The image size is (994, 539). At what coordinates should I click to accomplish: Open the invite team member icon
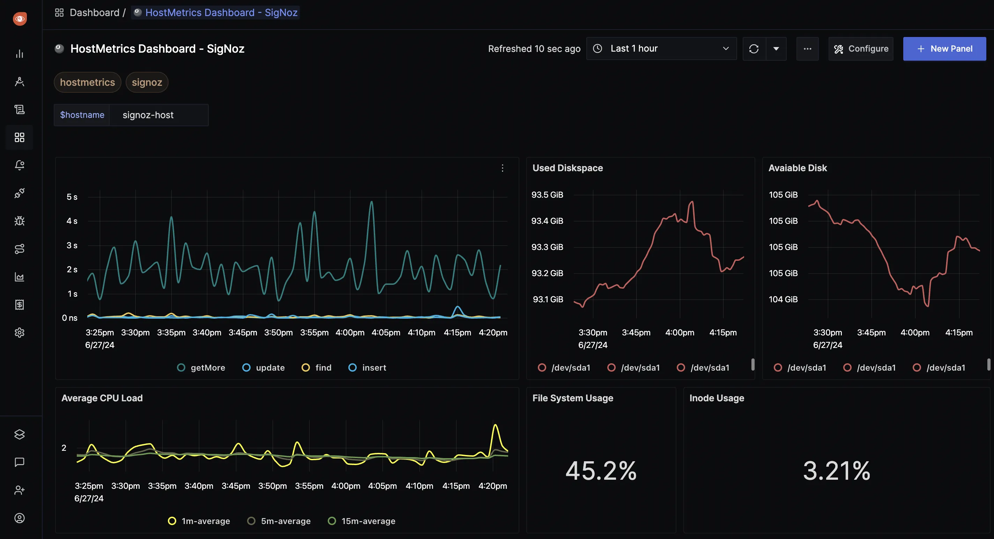point(19,490)
